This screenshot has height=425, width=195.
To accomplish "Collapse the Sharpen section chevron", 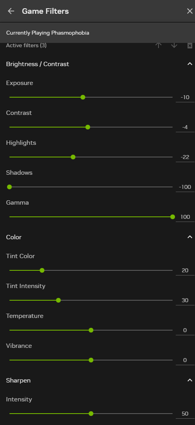I will pyautogui.click(x=190, y=380).
